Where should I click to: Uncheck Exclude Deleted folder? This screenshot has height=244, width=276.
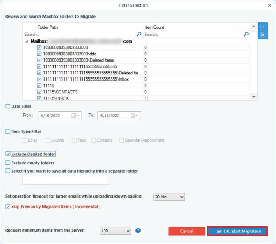tap(8, 154)
